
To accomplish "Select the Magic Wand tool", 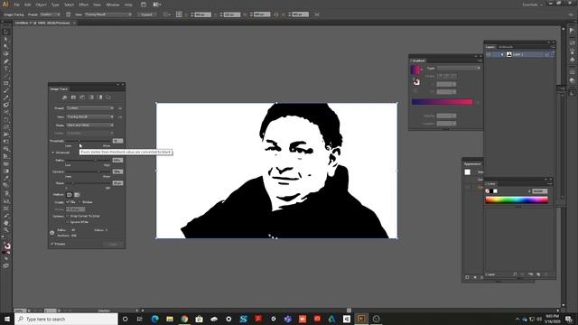I will pos(6,47).
